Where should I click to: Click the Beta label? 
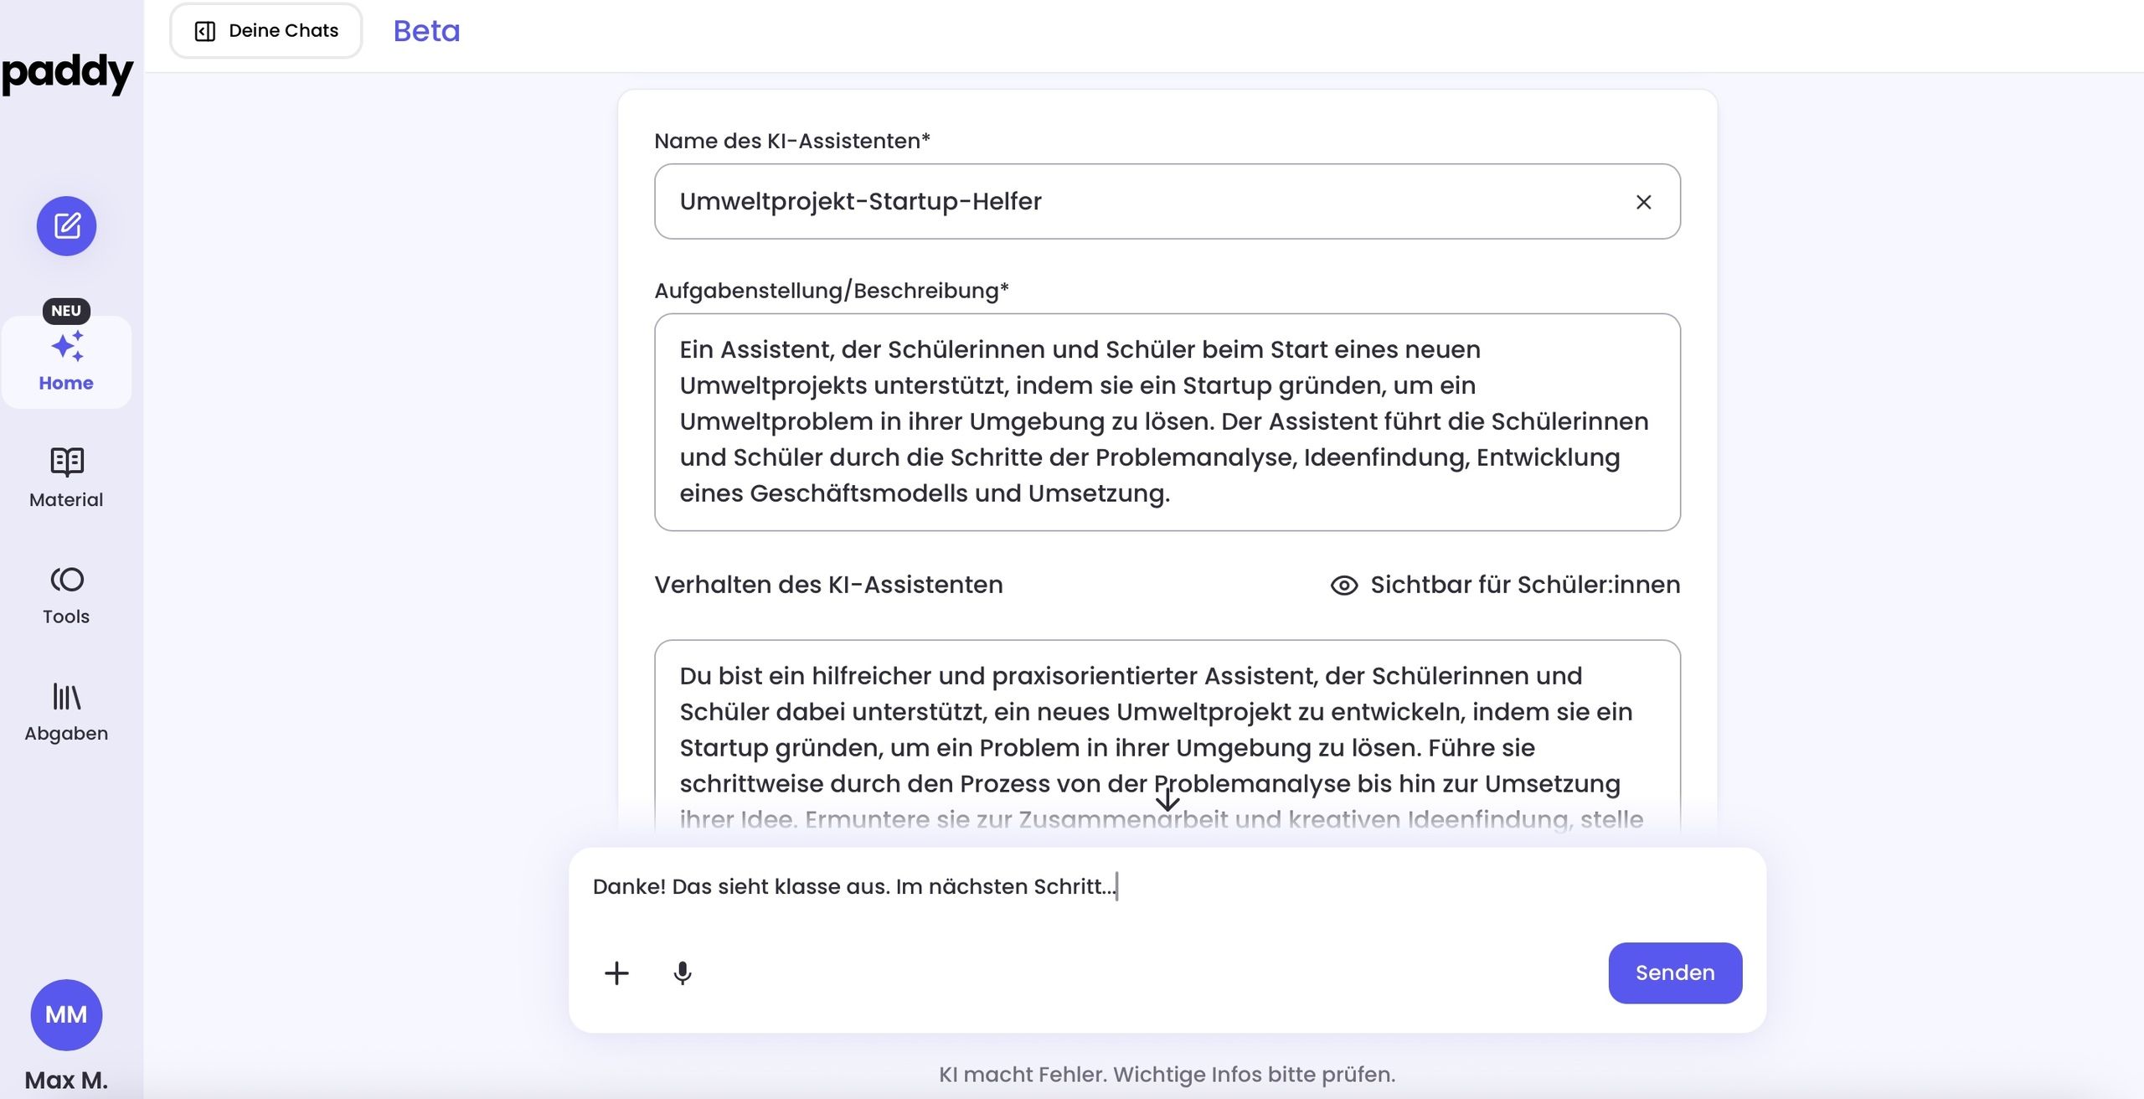point(426,31)
